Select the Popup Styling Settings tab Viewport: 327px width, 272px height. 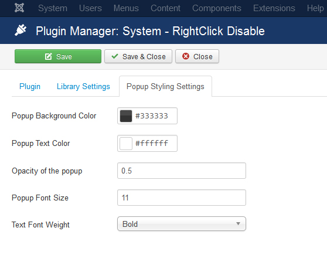click(165, 86)
